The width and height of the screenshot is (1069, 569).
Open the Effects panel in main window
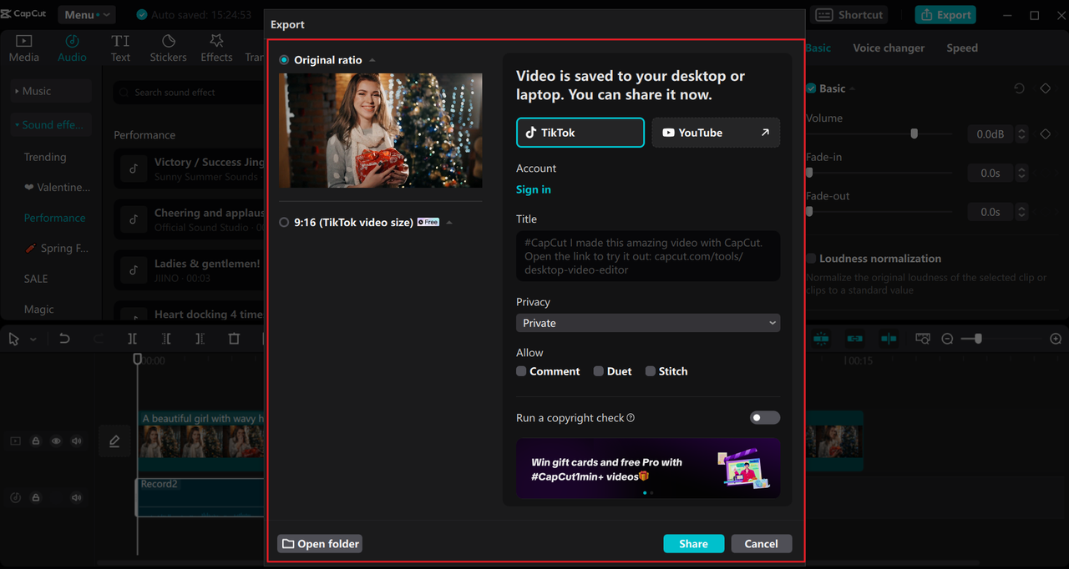coord(216,48)
